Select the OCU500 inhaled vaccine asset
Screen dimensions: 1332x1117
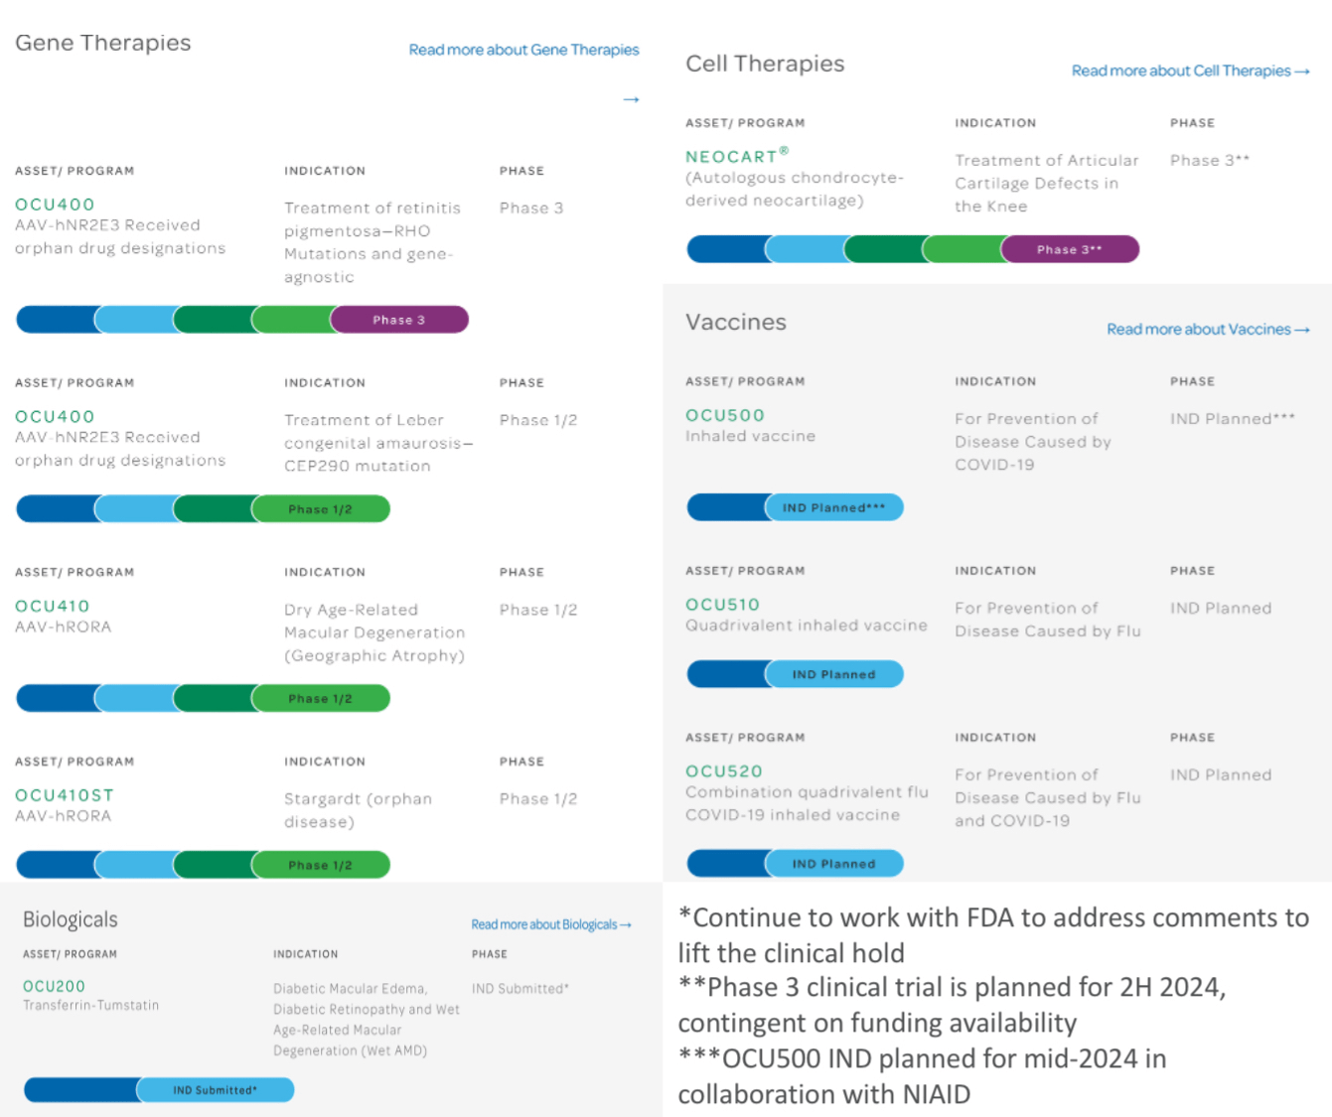point(725,415)
